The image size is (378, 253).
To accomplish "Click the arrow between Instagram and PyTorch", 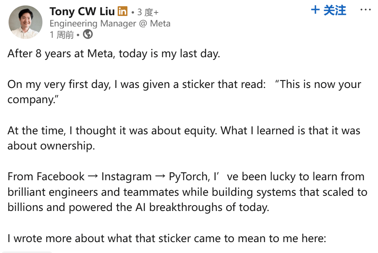I will 160,177.
